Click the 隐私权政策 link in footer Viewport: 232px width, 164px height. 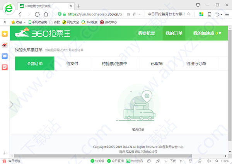tap(127, 152)
